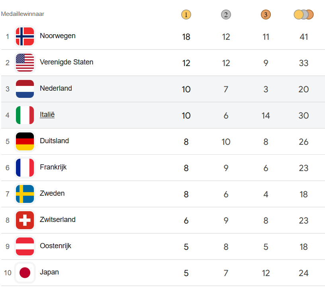
Task: Click the Switzerland flag icon
Action: click(x=25, y=220)
